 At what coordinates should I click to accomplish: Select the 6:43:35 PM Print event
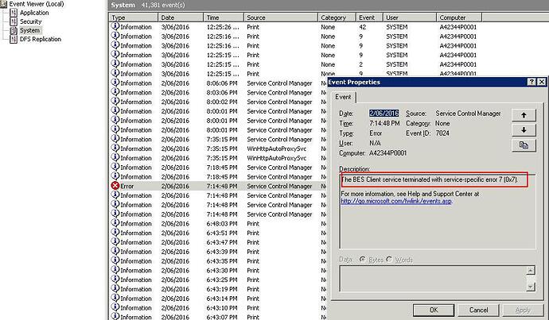click(218, 261)
